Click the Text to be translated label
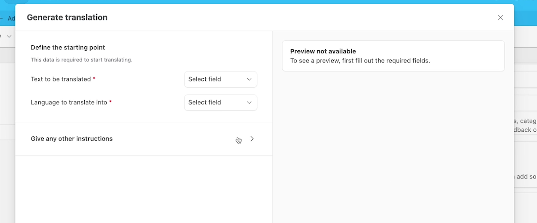Viewport: 537px width, 223px height. point(61,79)
